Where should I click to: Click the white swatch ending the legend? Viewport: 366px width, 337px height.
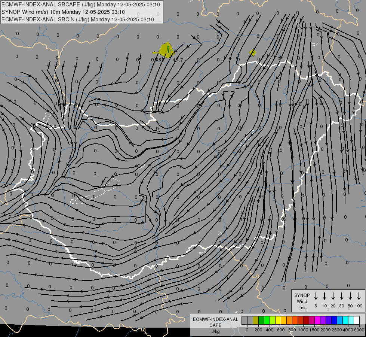pyautogui.click(x=357, y=321)
